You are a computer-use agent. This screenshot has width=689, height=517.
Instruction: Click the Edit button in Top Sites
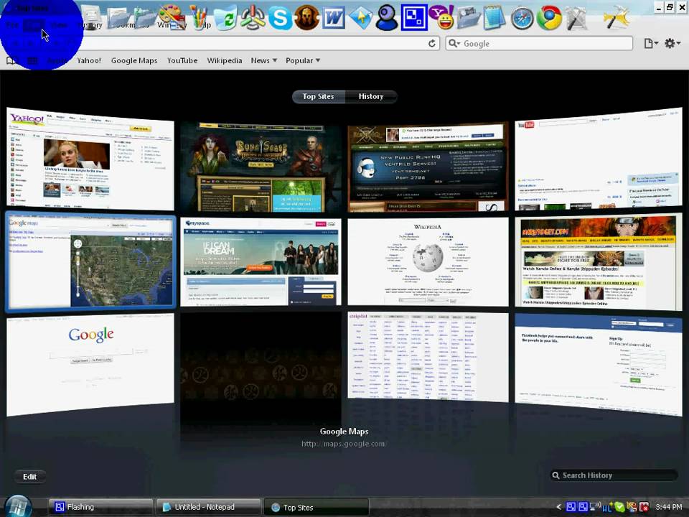coord(30,477)
